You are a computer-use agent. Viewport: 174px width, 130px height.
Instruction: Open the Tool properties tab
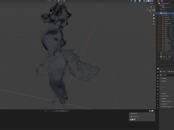tap(158, 72)
